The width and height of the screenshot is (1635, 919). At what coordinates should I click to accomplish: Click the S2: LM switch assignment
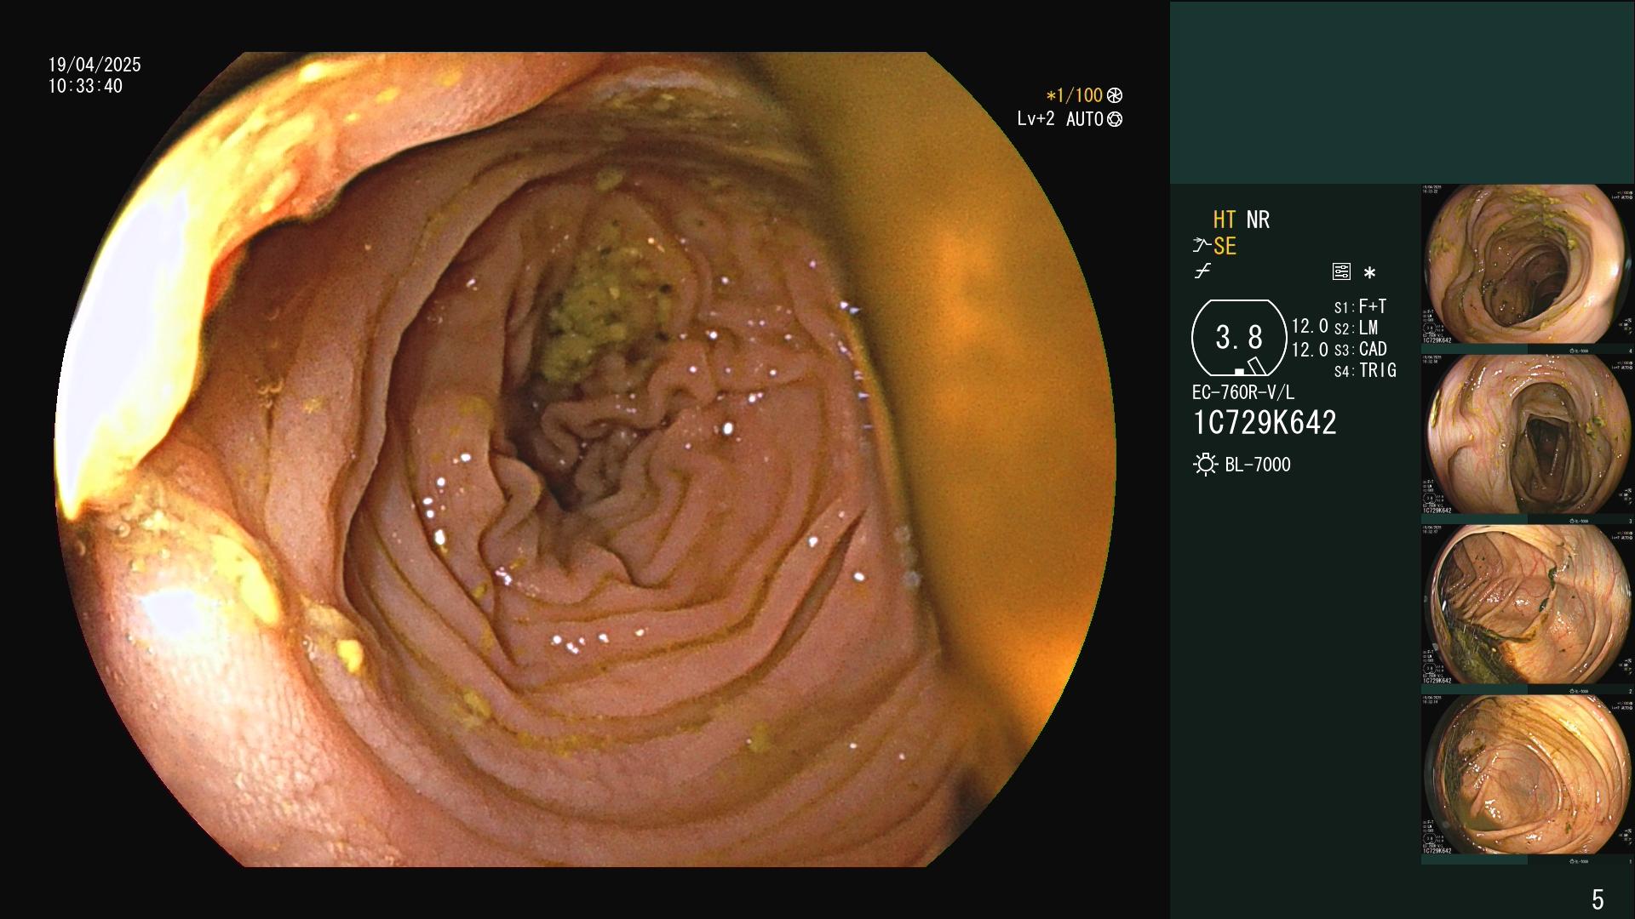[x=1356, y=328]
